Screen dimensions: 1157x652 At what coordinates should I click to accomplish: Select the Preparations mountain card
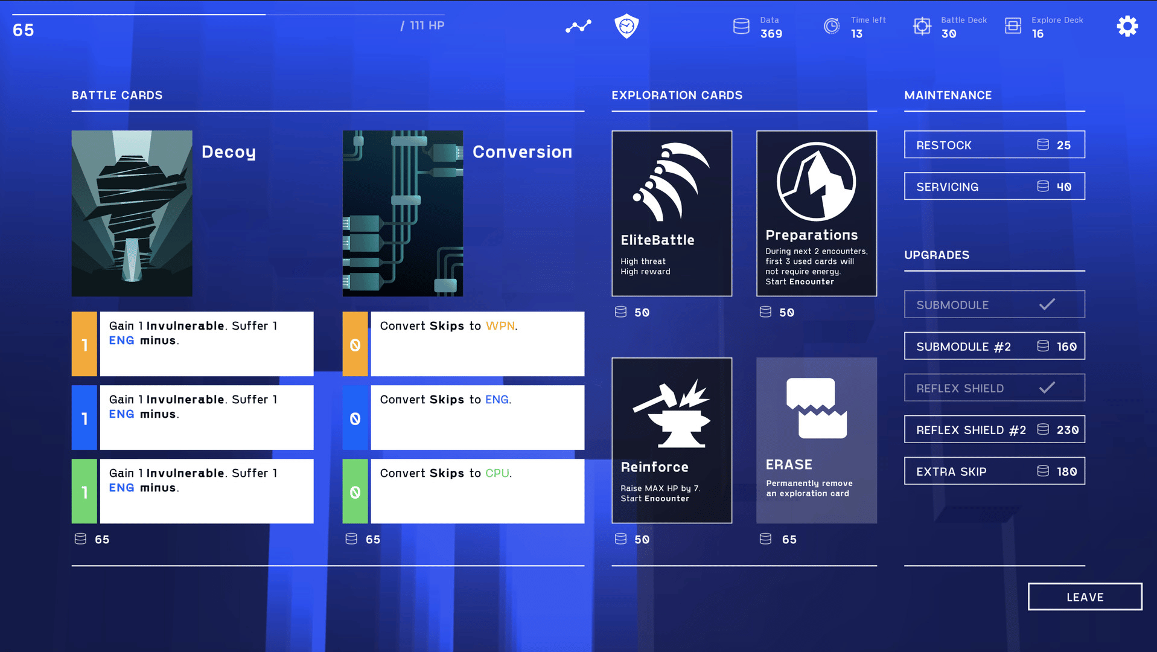click(x=816, y=213)
